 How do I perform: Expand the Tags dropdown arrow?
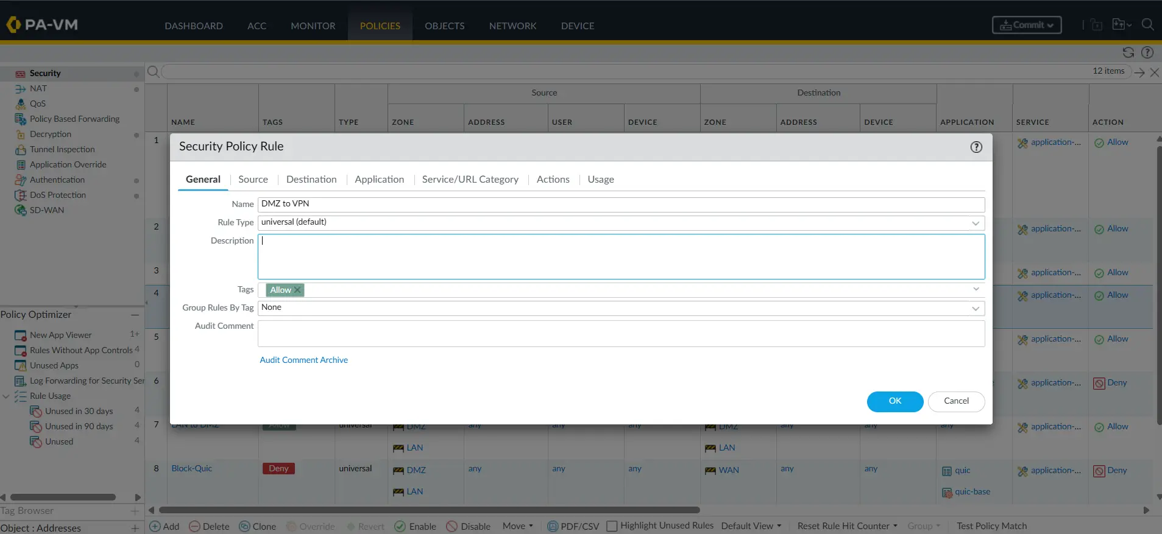pyautogui.click(x=976, y=289)
